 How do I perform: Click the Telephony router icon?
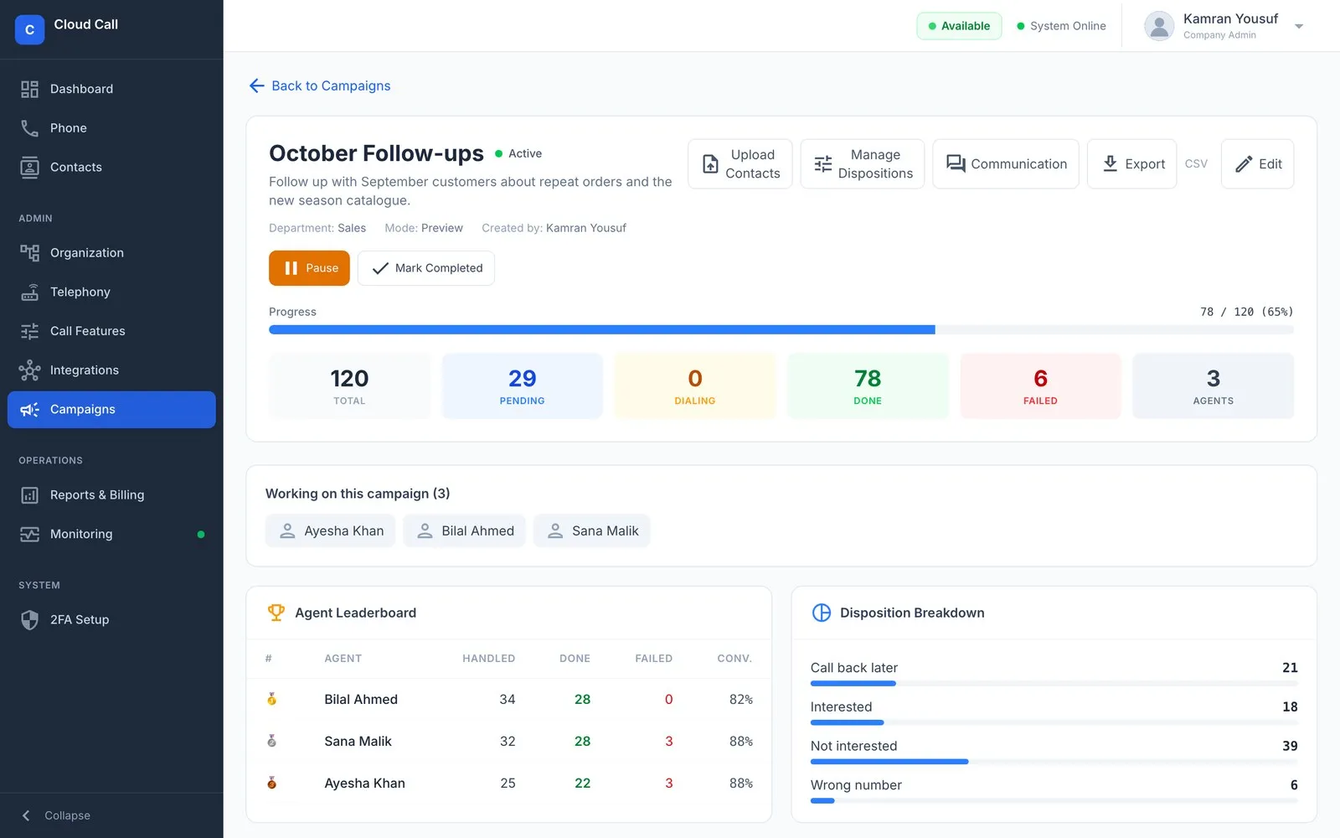(x=29, y=292)
